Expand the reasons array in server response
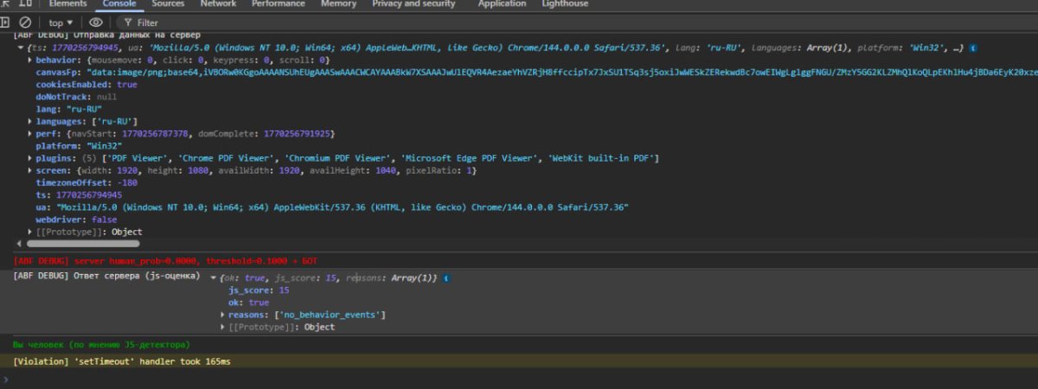 point(222,316)
